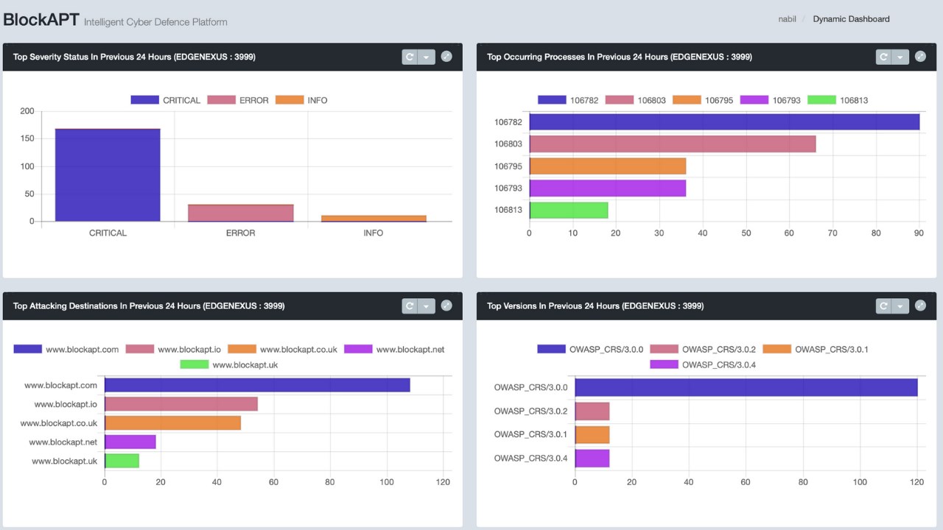Toggle the www.blockapt.uk legend entry

tap(229, 364)
